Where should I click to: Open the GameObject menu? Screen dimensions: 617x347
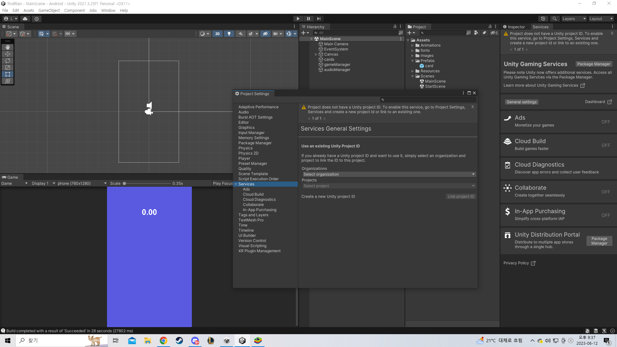coord(49,10)
